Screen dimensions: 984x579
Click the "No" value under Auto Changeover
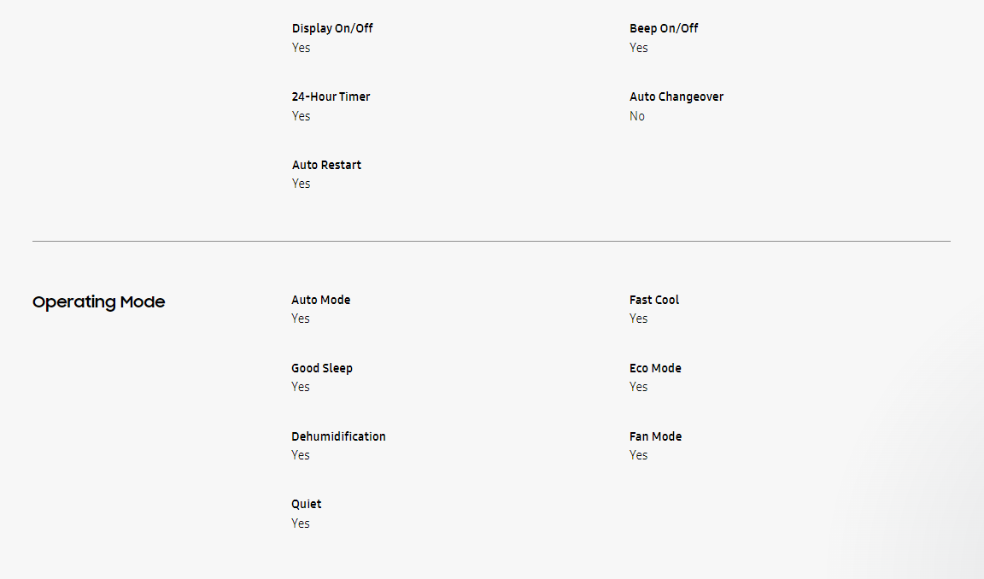637,116
